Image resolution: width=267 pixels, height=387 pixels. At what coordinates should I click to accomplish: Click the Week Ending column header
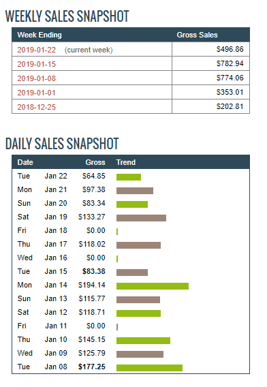point(40,35)
